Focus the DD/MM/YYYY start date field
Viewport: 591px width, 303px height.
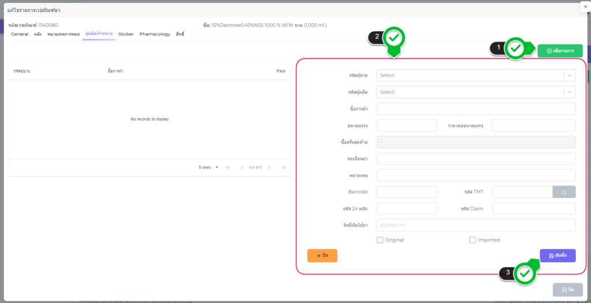(476, 225)
